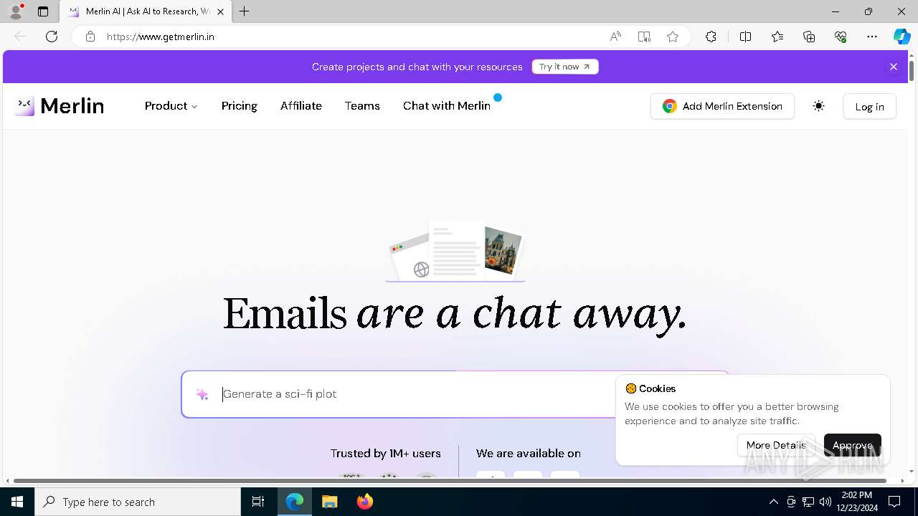Click the sparkle icon in prompt box
Screen dimensions: 918x516
click(202, 394)
